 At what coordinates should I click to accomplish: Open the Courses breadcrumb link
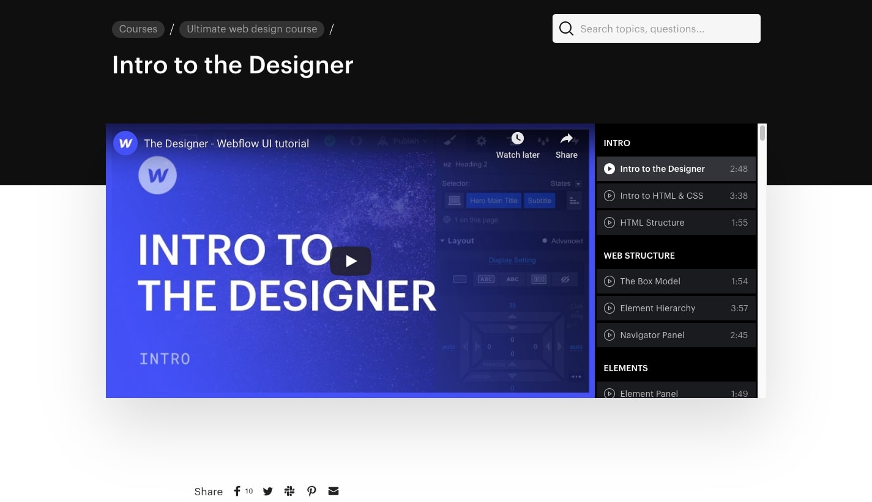(x=138, y=29)
